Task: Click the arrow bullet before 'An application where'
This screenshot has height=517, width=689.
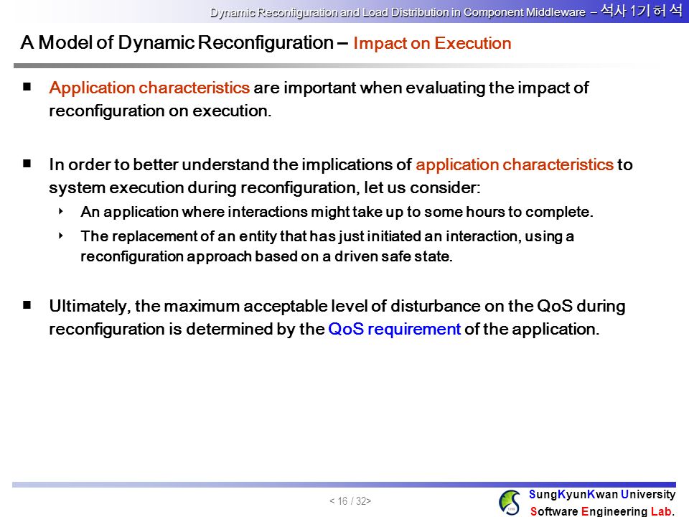Action: (61, 211)
